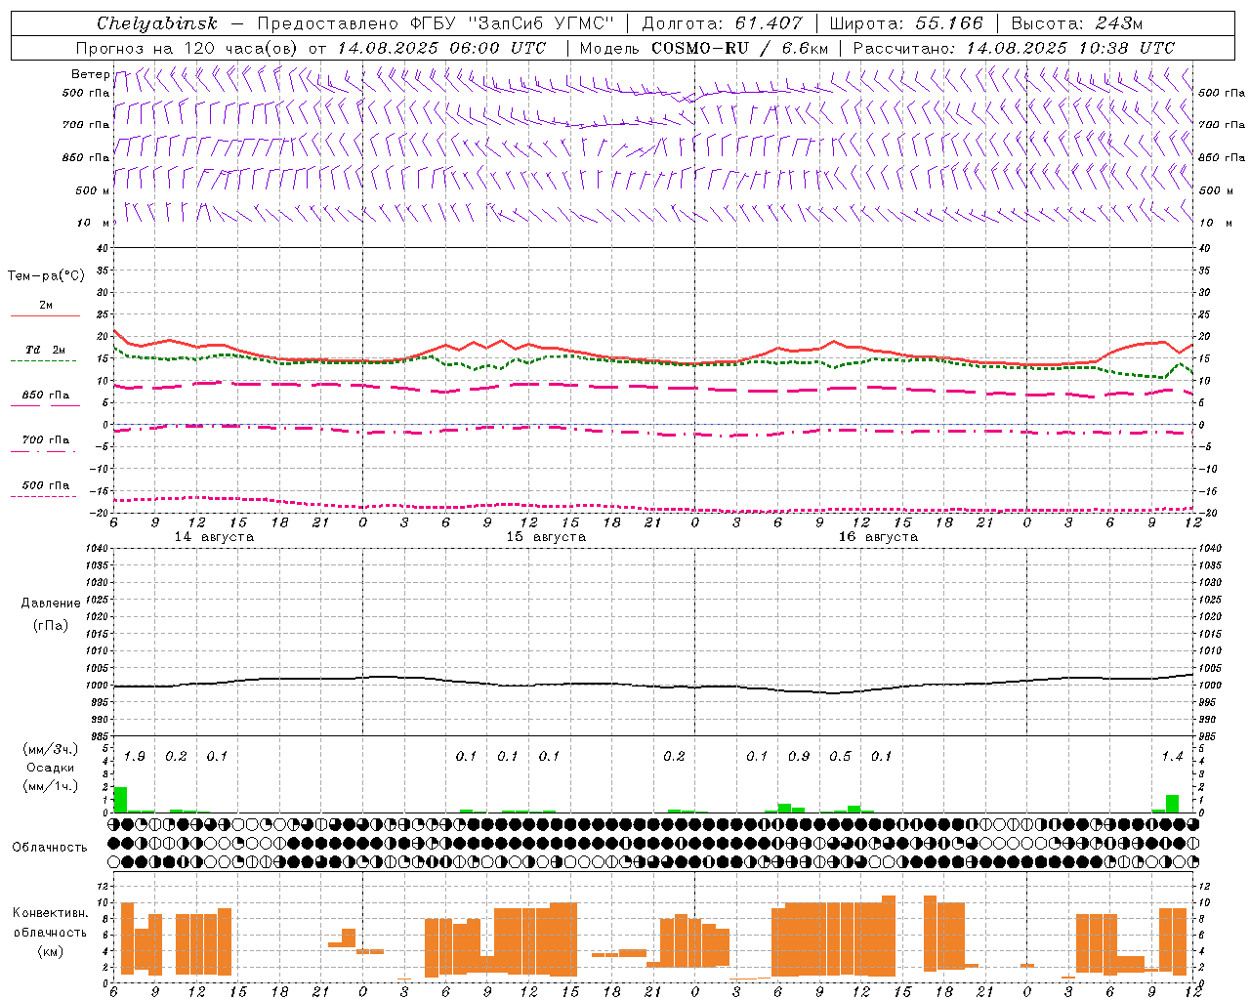Click the '15 августа' date label

click(x=546, y=537)
